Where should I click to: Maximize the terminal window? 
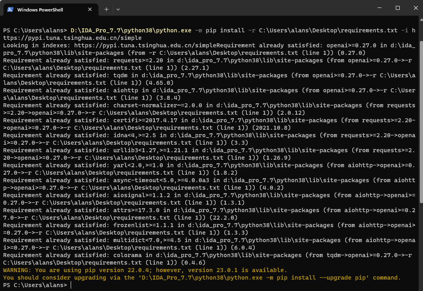click(x=398, y=8)
